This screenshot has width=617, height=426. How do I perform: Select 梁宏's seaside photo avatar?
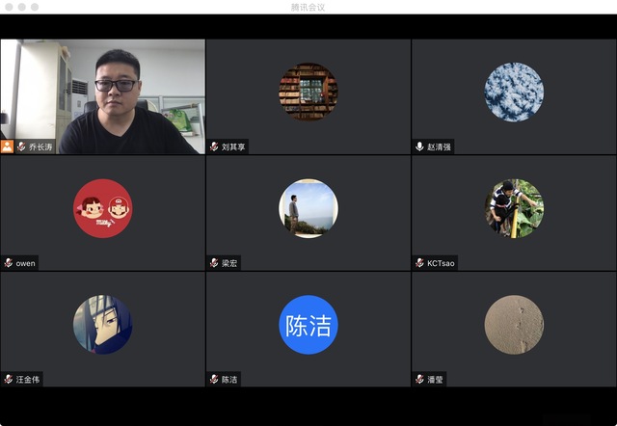(308, 208)
